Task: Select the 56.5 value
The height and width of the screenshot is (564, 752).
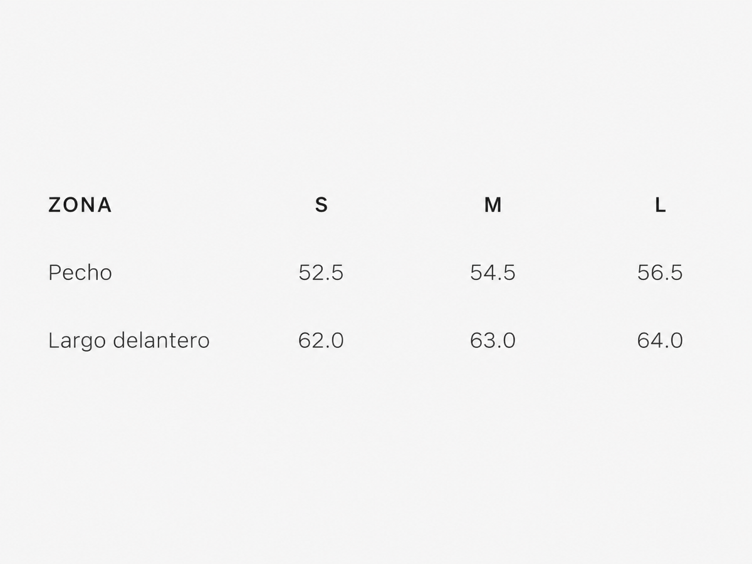Action: (660, 273)
